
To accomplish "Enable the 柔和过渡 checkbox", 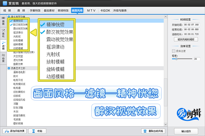I will 173,51.
